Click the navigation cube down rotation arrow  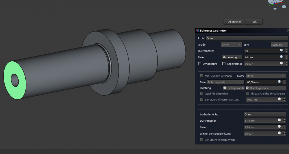point(275,9)
